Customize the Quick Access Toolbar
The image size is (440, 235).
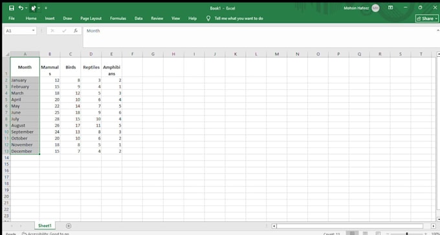[x=46, y=8]
